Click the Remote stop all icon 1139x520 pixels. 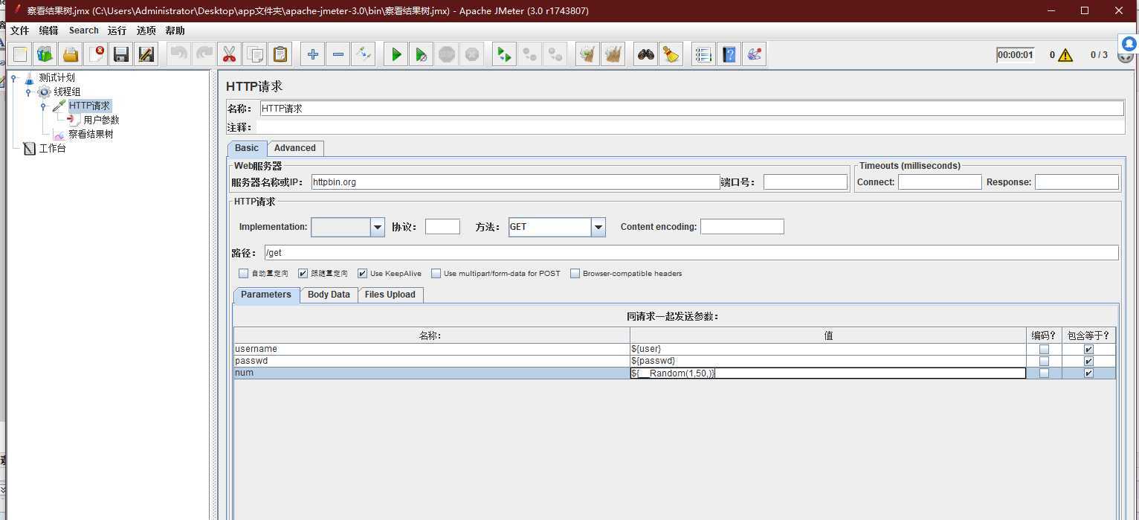(530, 54)
